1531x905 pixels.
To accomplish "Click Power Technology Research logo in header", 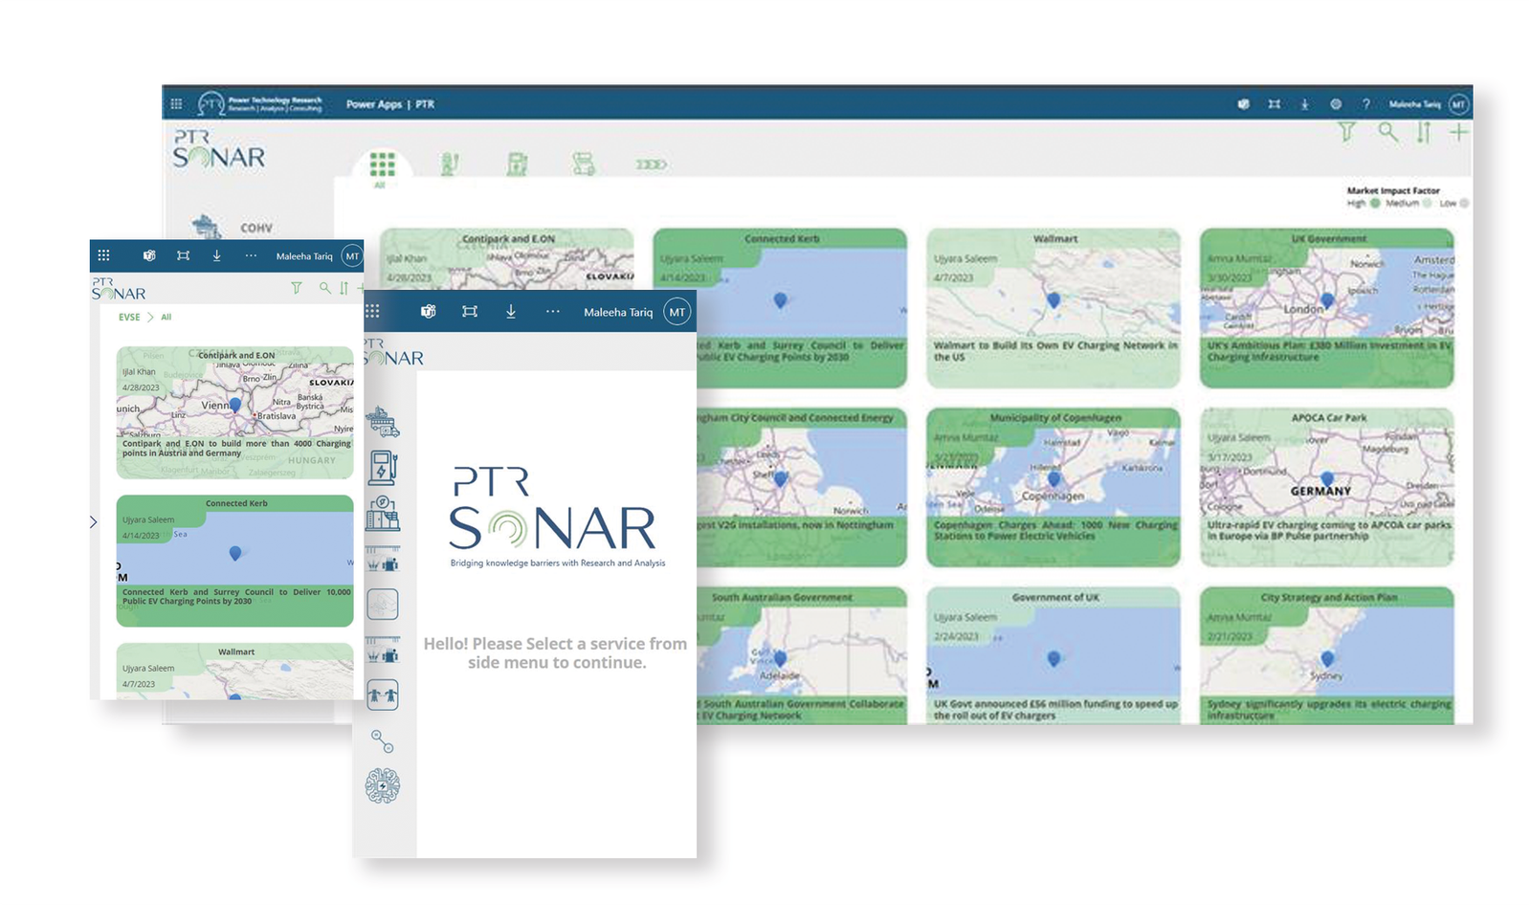I will click(260, 103).
